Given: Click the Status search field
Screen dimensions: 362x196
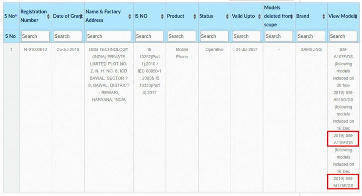Looking at the screenshot, I should [x=214, y=36].
